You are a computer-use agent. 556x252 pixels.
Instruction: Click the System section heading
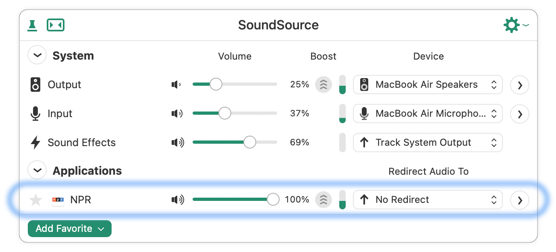point(73,56)
